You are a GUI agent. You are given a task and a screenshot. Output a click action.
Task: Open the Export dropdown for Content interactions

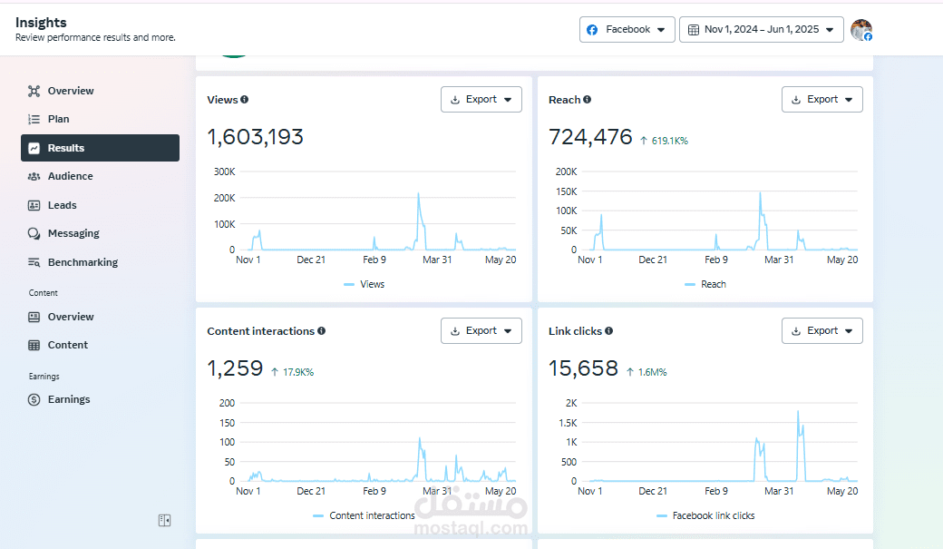click(481, 330)
